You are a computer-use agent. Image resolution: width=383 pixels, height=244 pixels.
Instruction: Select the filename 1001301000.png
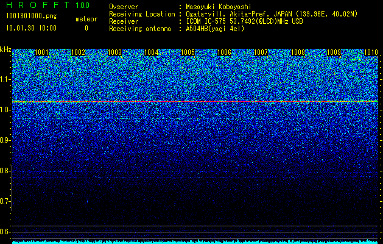(x=32, y=16)
